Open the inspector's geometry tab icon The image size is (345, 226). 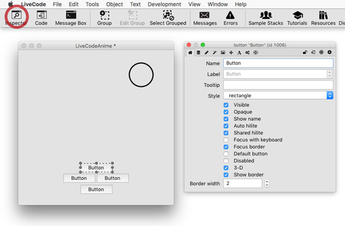pos(255,52)
